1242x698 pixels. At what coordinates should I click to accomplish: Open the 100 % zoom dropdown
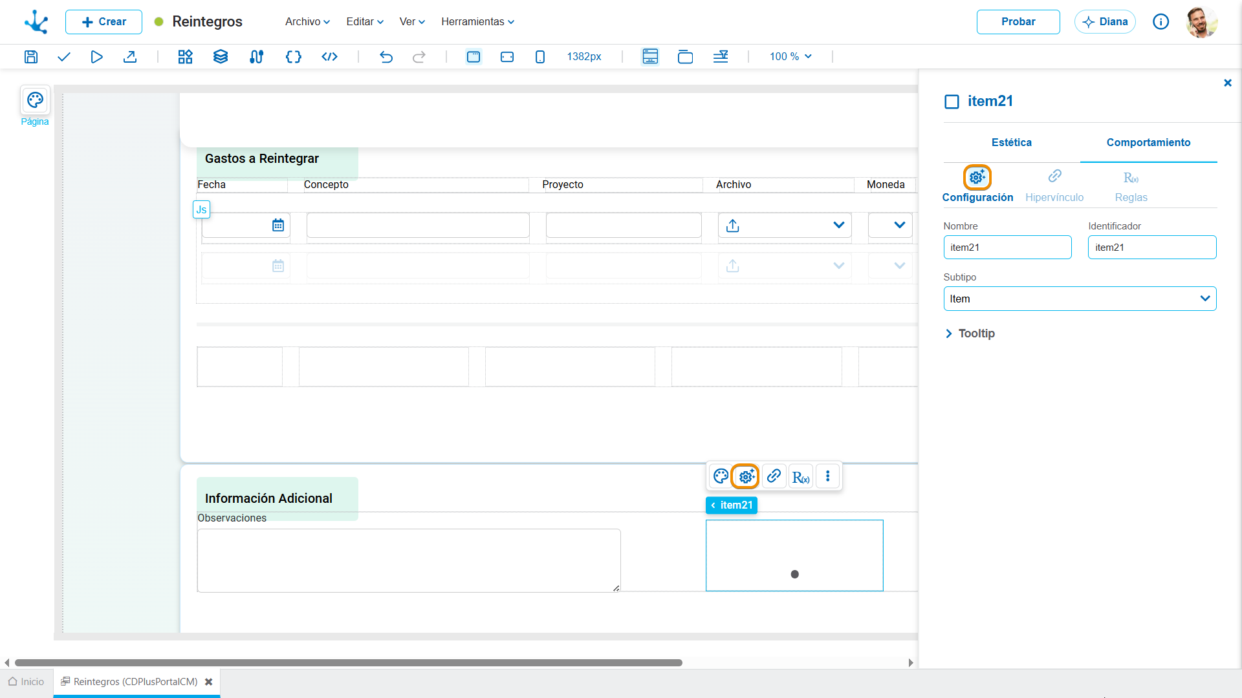[790, 57]
